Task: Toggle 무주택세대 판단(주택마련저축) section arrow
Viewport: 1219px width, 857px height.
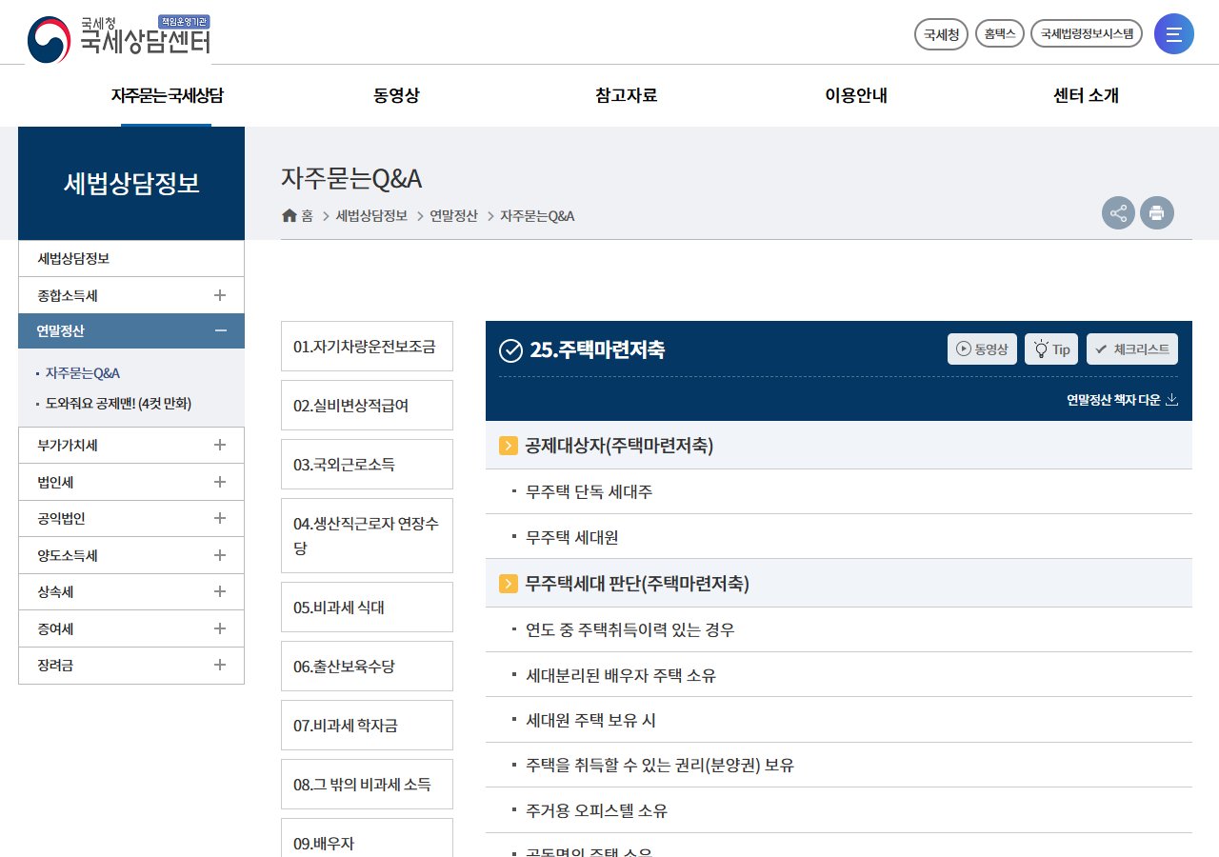Action: 509,584
